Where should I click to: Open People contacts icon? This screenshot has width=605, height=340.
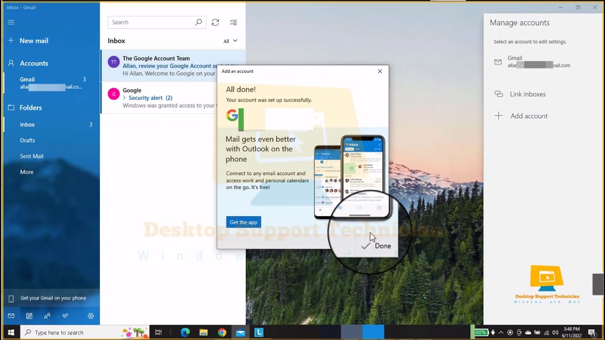point(47,316)
